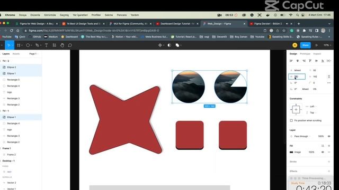Click align left icon in Design panel
339x190 pixels.
pyautogui.click(x=291, y=61)
